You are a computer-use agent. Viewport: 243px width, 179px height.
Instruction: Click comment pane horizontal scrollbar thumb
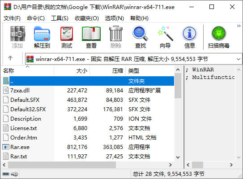tap(198, 165)
